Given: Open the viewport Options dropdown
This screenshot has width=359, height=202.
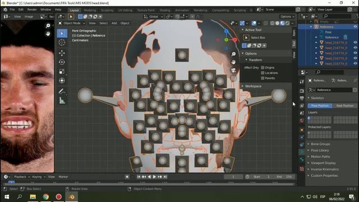Looking at the screenshot, I should pyautogui.click(x=287, y=16).
